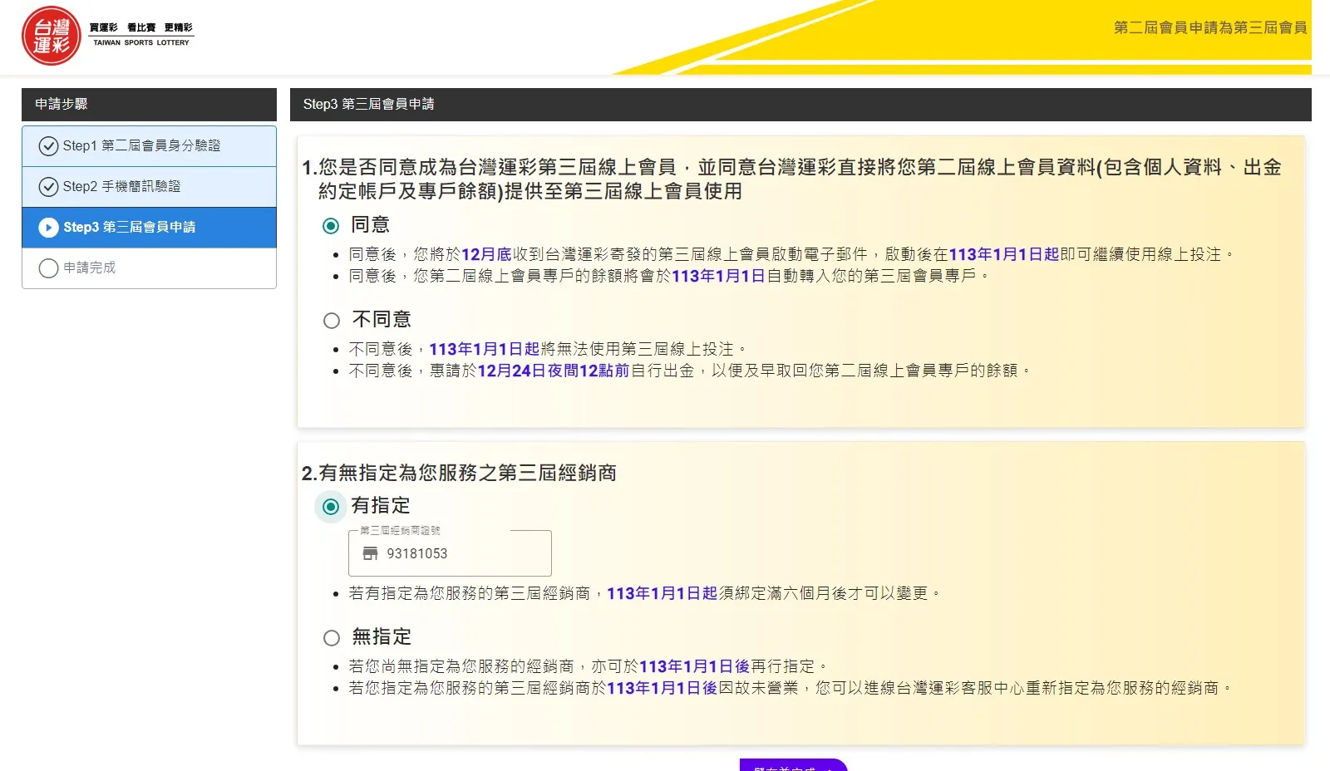
Task: Click the 無指定 label text
Action: tap(382, 637)
